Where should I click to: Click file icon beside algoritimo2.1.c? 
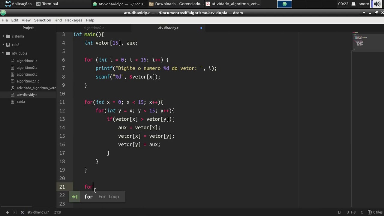point(13,81)
